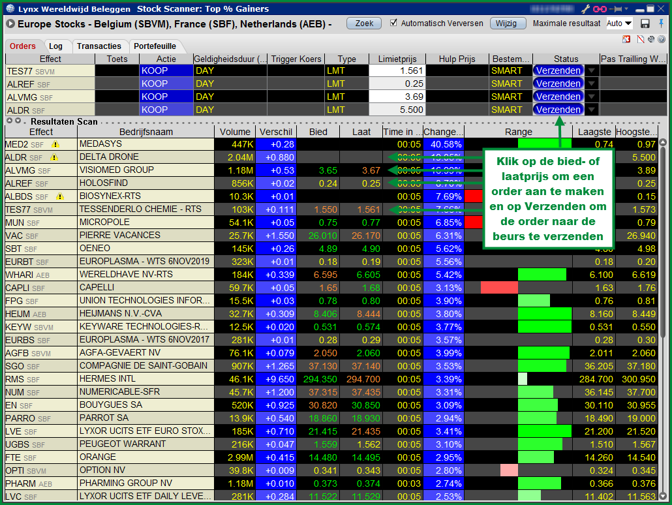
Task: Expand the status dropdown for ALVMG order
Action: pos(592,97)
